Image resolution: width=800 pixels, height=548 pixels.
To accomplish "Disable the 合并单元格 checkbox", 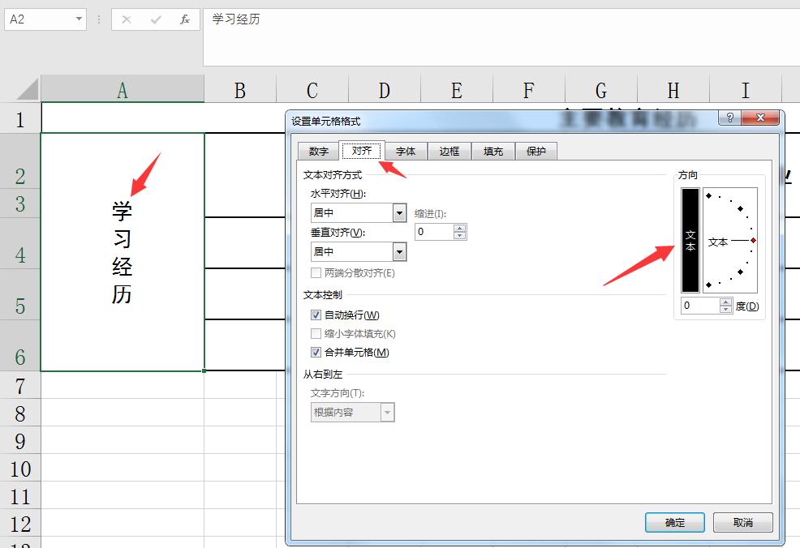I will pyautogui.click(x=316, y=353).
